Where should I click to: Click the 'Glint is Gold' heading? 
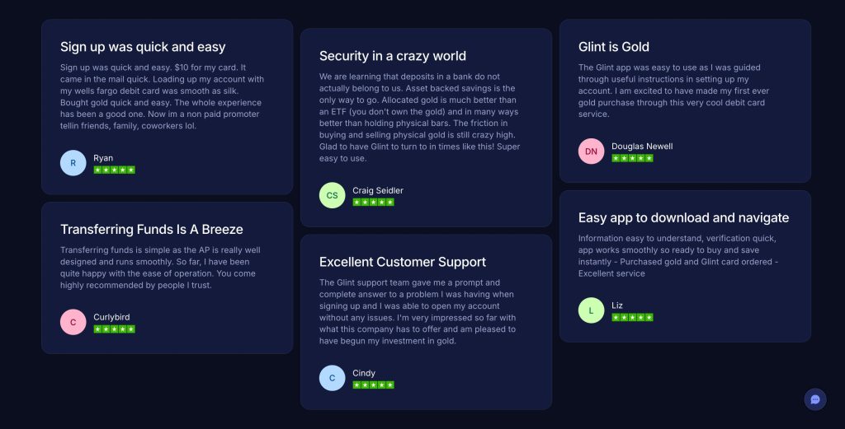pyautogui.click(x=614, y=47)
